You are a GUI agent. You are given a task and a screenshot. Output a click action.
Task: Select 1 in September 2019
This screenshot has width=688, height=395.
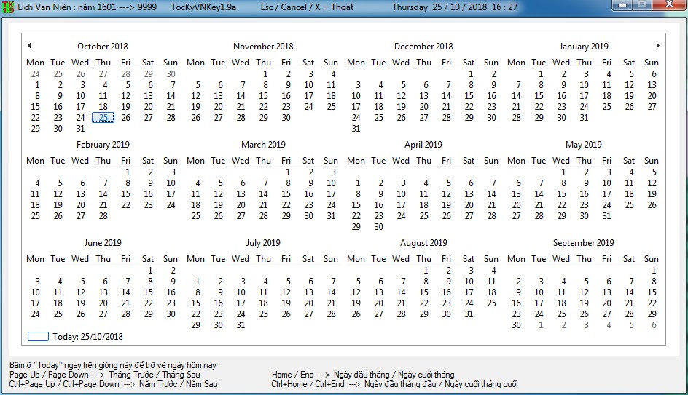tap(654, 270)
